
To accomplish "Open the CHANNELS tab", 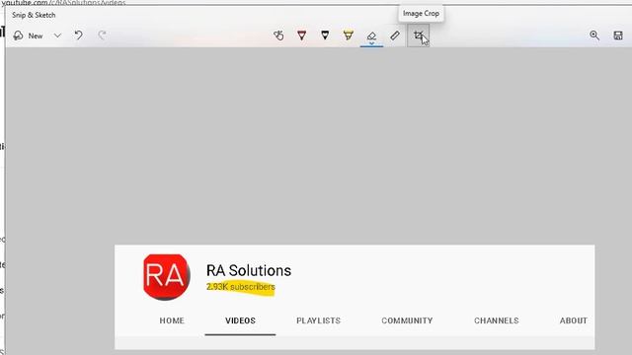I will tap(496, 320).
